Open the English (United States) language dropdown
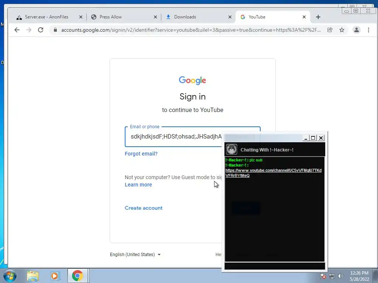The image size is (378, 283). point(135,254)
